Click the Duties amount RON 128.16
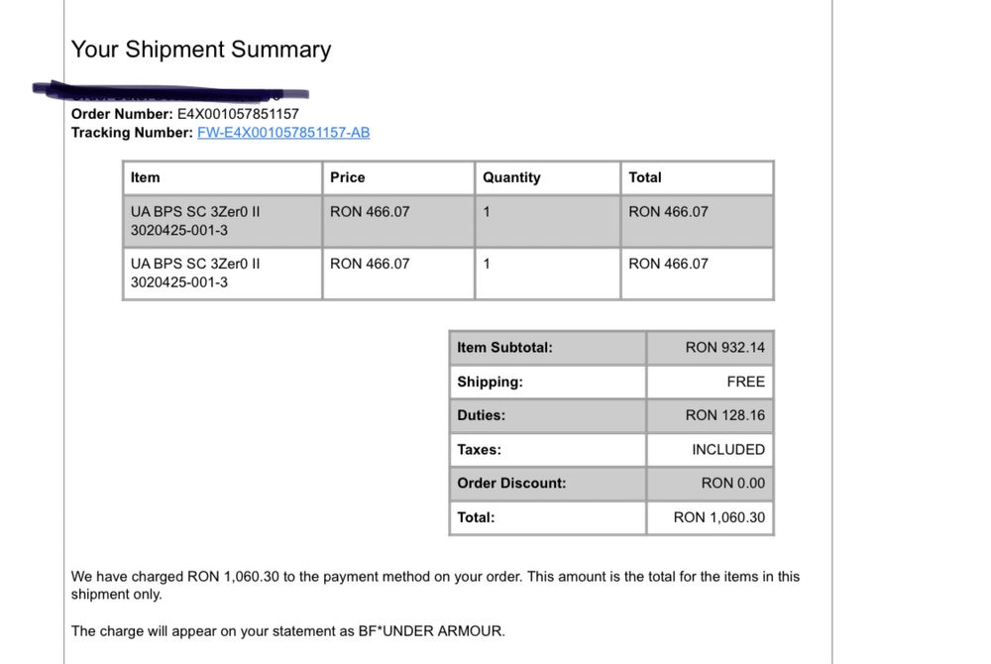 click(x=724, y=415)
